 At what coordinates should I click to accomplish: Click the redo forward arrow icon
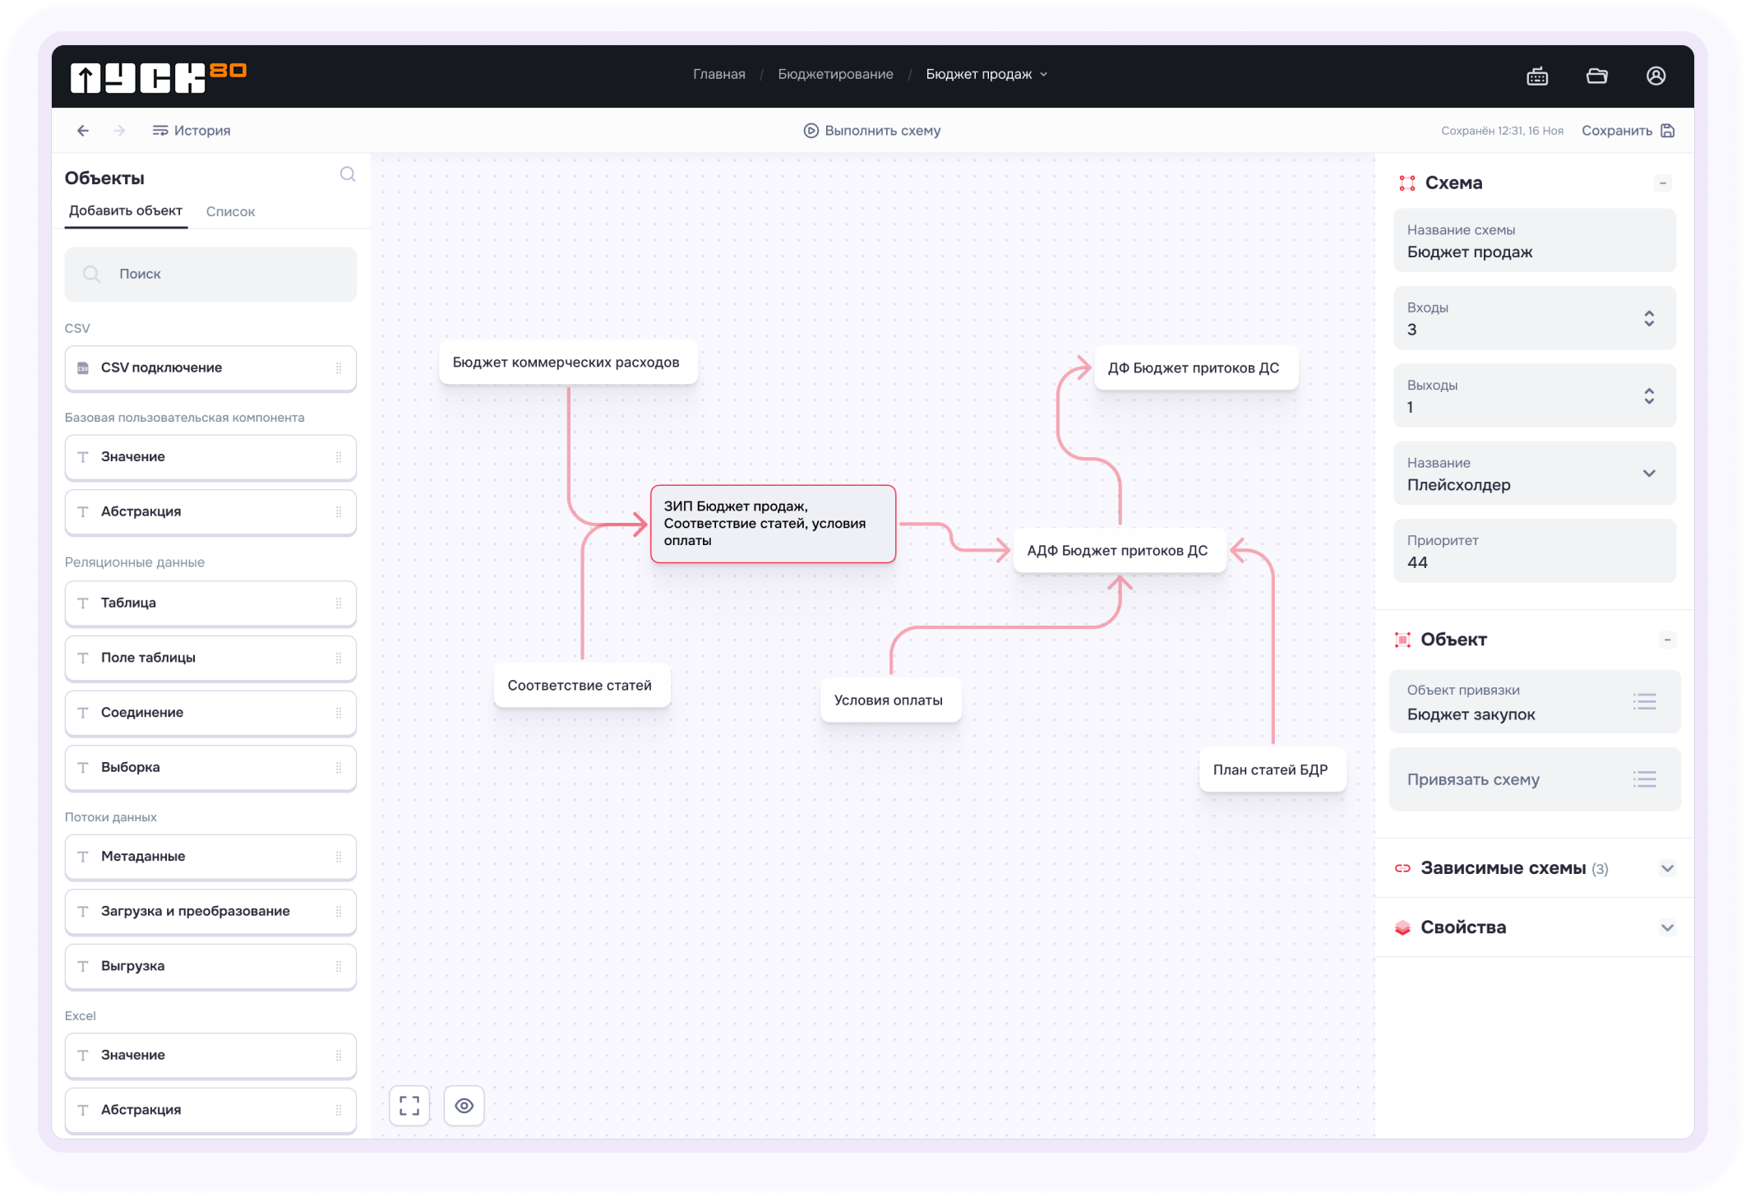(x=120, y=131)
